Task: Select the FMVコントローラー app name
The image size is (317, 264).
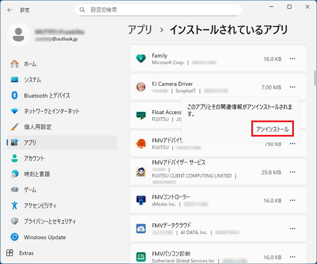Action: point(171,197)
